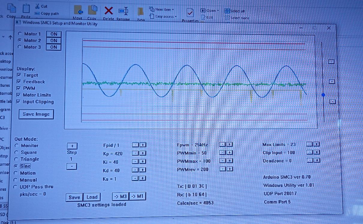Increase Kp with its plus button
Screen dimensions: 363x224
pyautogui.click(x=143, y=153)
